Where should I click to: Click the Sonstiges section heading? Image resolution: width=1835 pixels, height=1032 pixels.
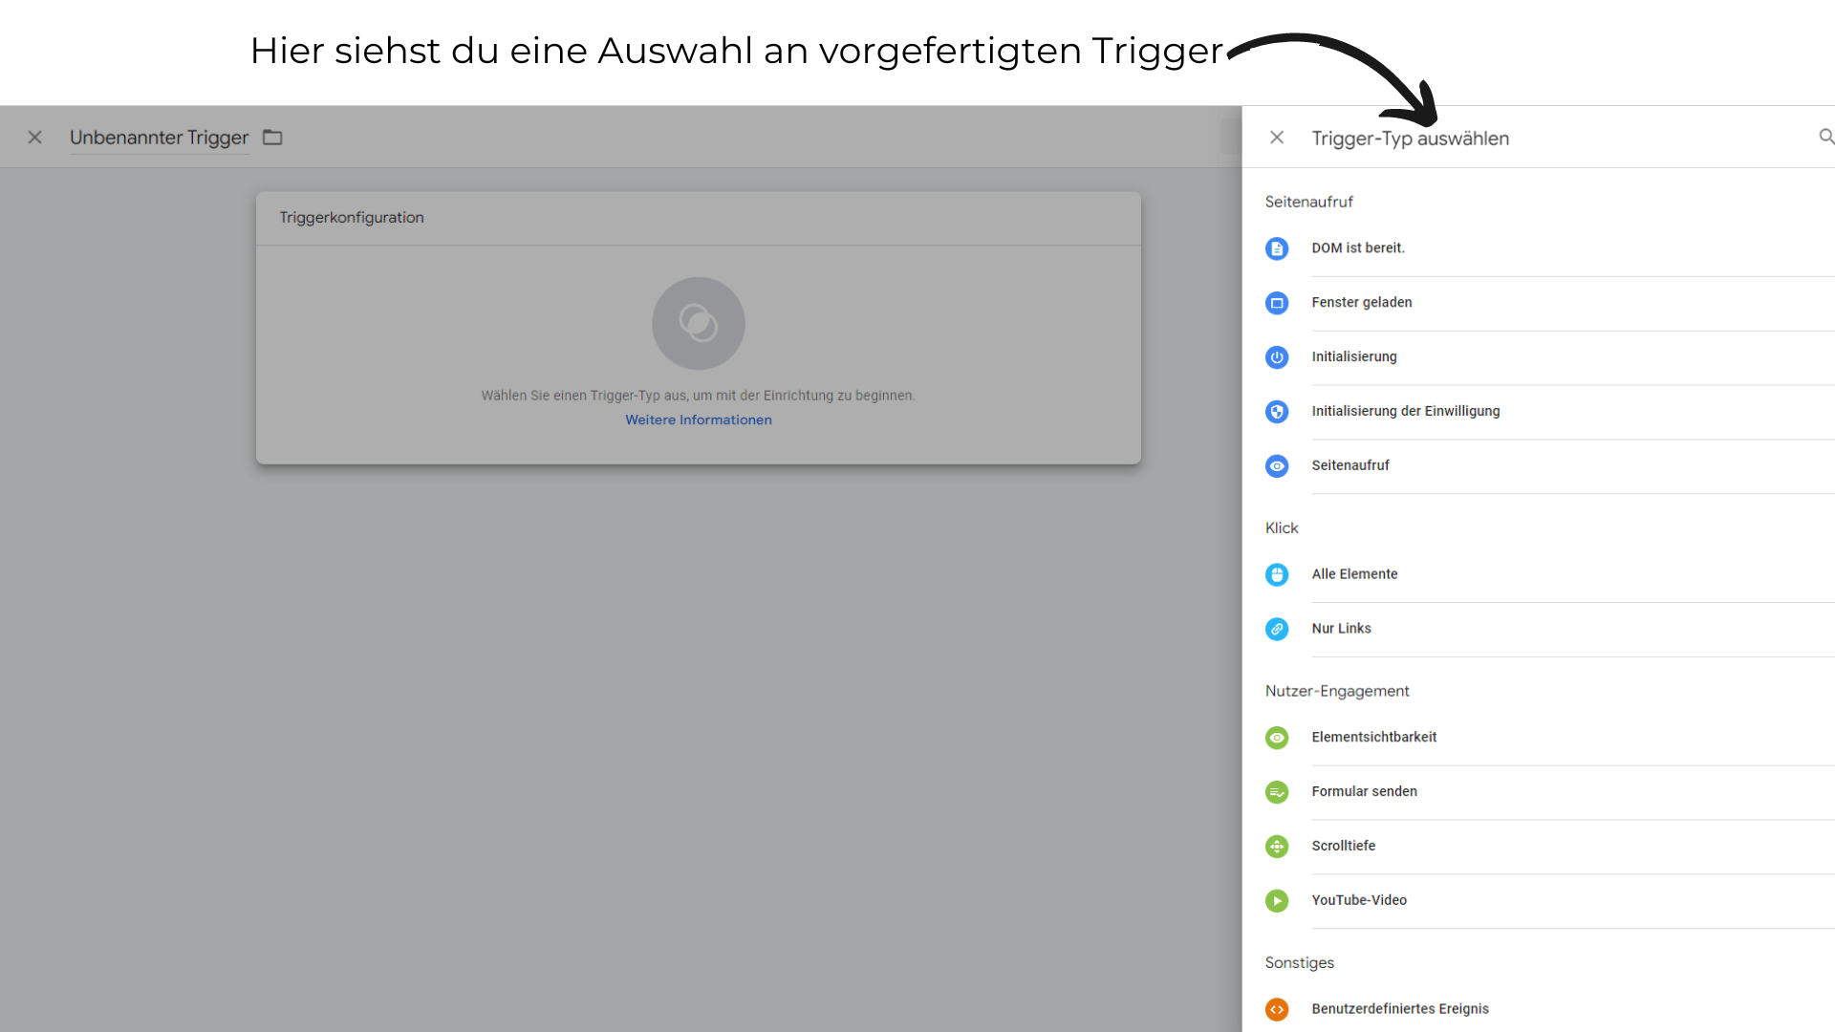pos(1300,963)
